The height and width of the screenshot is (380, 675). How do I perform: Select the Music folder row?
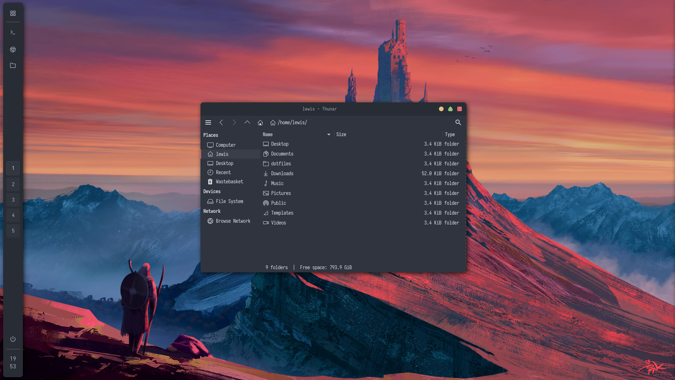[x=363, y=183]
